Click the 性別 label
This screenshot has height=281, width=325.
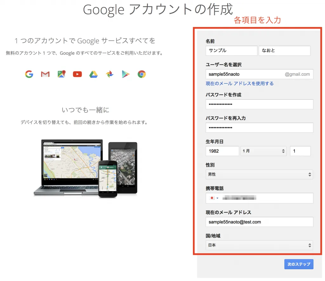click(210, 165)
